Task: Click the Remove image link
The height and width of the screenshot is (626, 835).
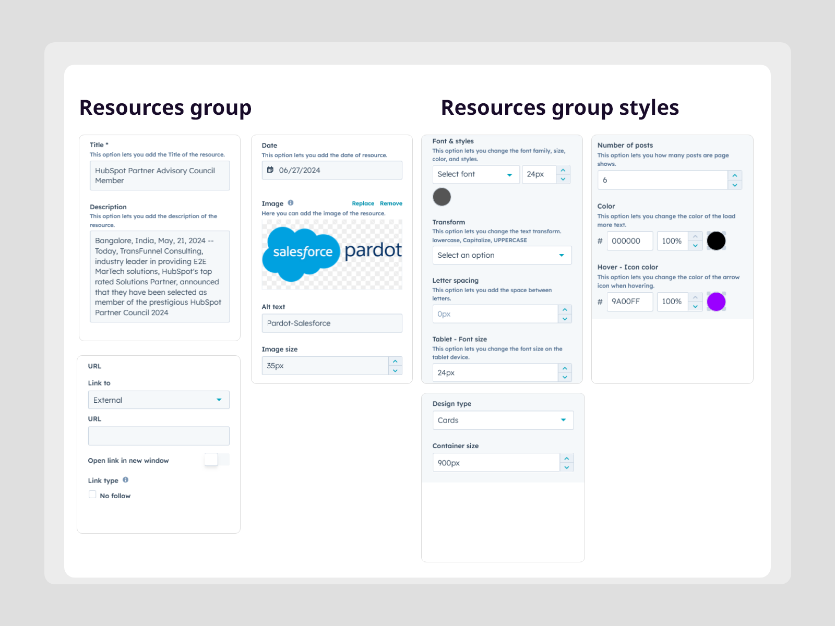Action: click(x=391, y=203)
